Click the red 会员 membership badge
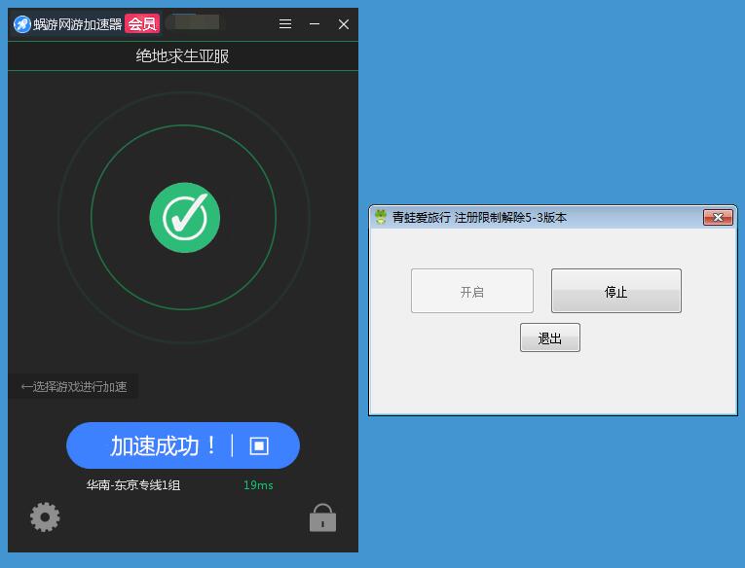 [141, 24]
